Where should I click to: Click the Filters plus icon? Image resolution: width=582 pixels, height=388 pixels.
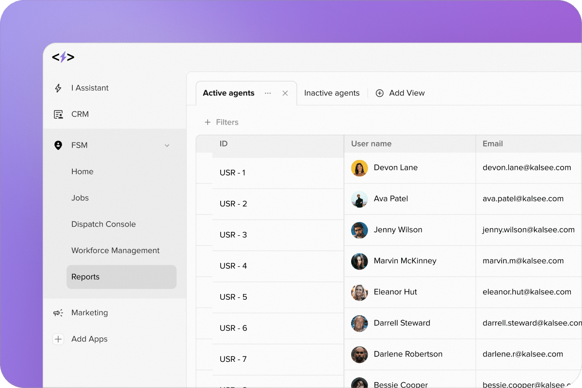point(208,122)
